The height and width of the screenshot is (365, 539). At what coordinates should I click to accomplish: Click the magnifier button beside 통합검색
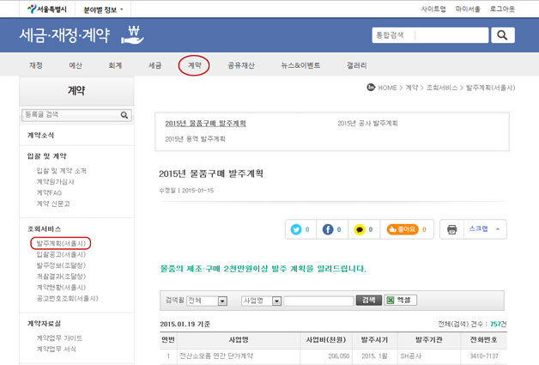502,35
